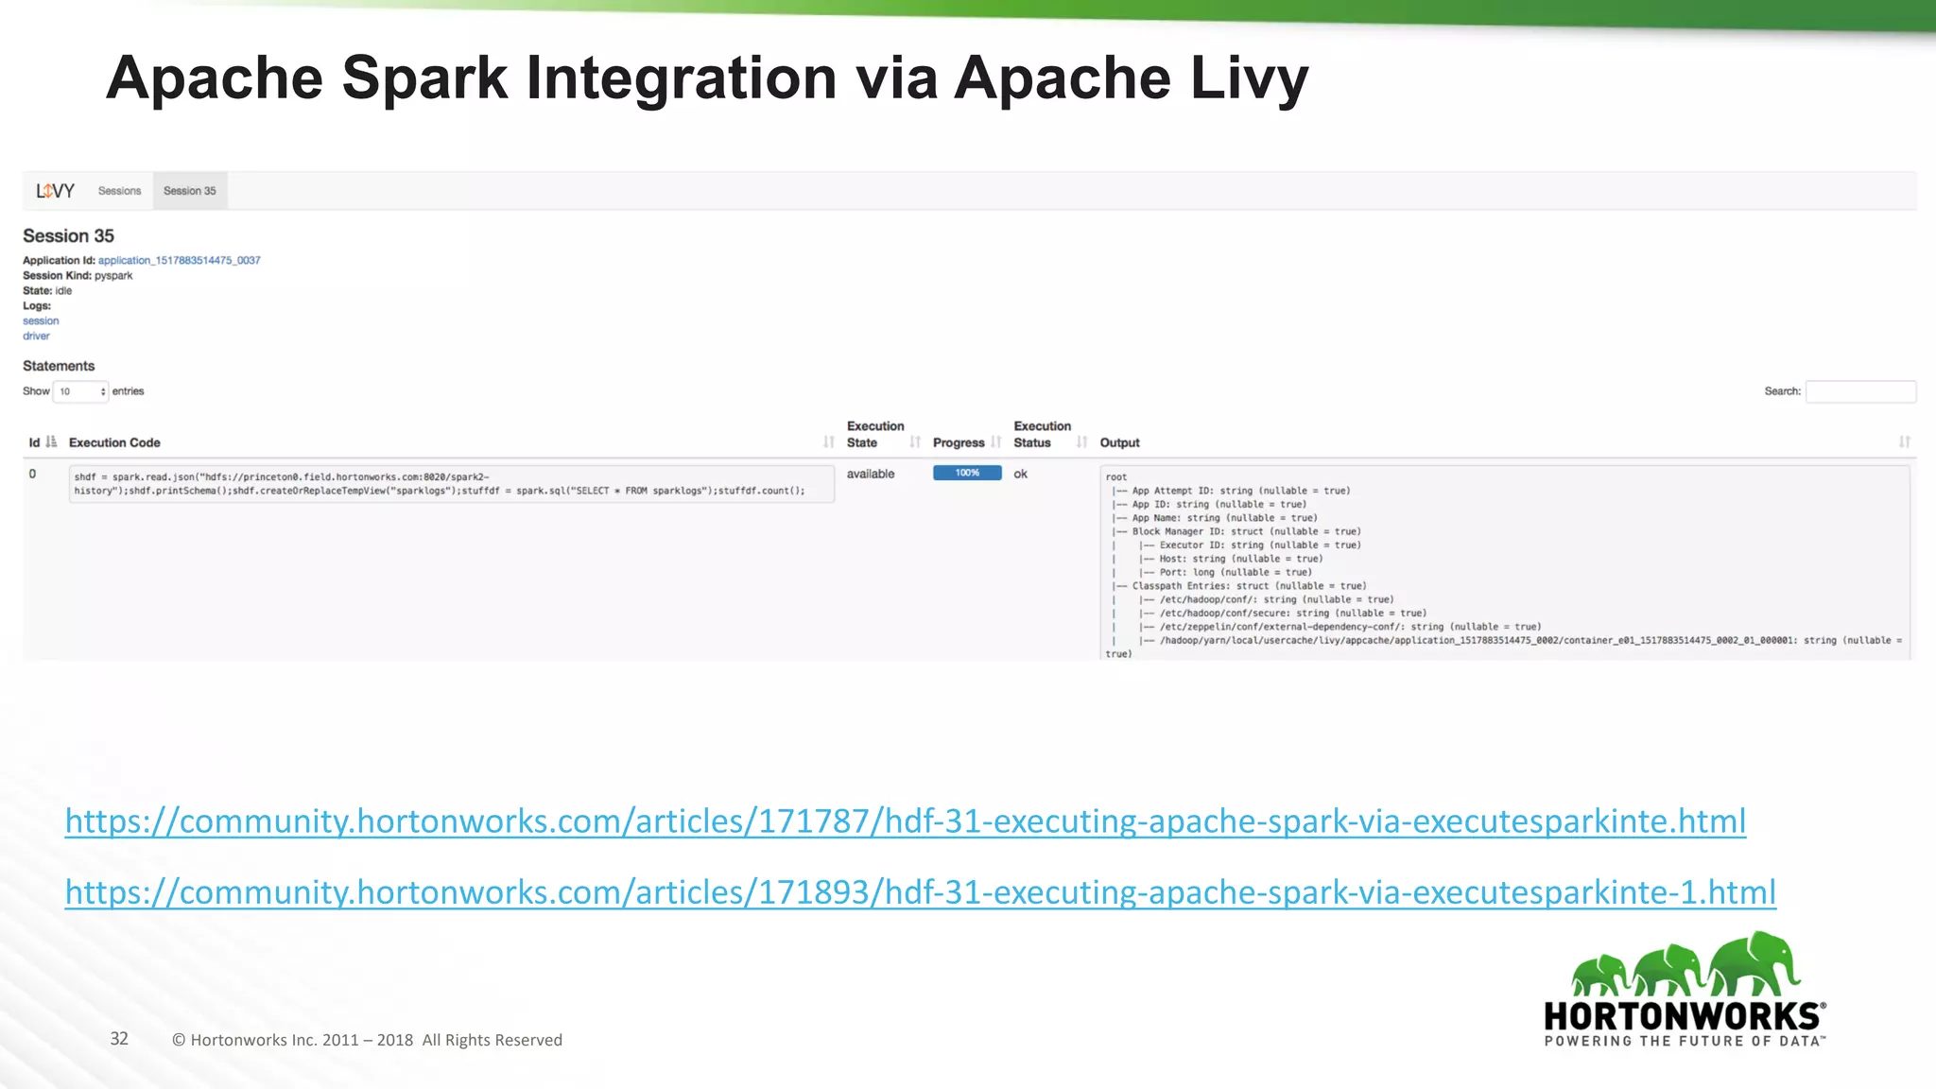Viewport: 1936px width, 1089px height.
Task: Open application_1517883514475_0037 link
Action: [180, 260]
